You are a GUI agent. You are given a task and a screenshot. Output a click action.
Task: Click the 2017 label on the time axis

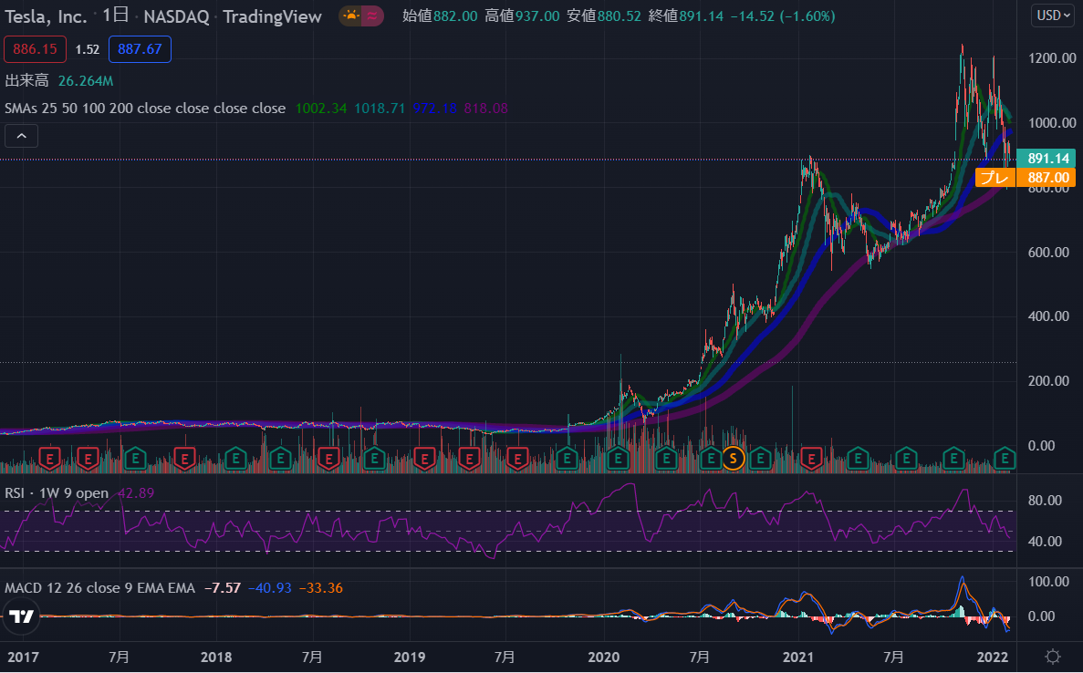pos(23,657)
